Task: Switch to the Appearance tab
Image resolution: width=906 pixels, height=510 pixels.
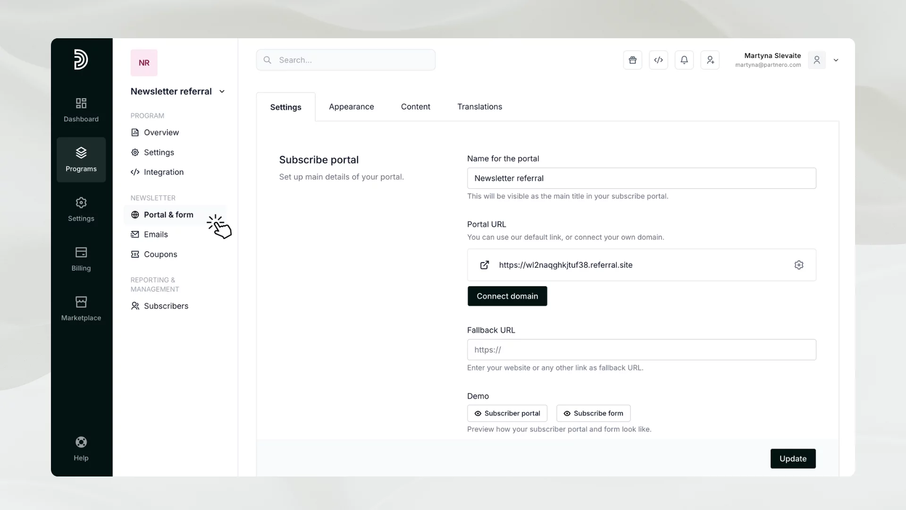Action: [x=351, y=107]
